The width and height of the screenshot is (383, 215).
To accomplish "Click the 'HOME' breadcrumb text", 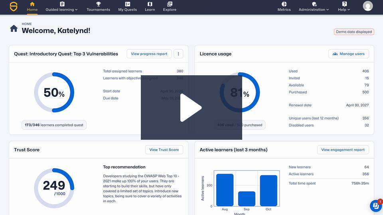I will (x=27, y=24).
